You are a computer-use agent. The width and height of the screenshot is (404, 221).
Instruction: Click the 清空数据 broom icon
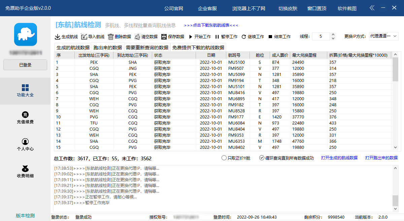pos(137,37)
